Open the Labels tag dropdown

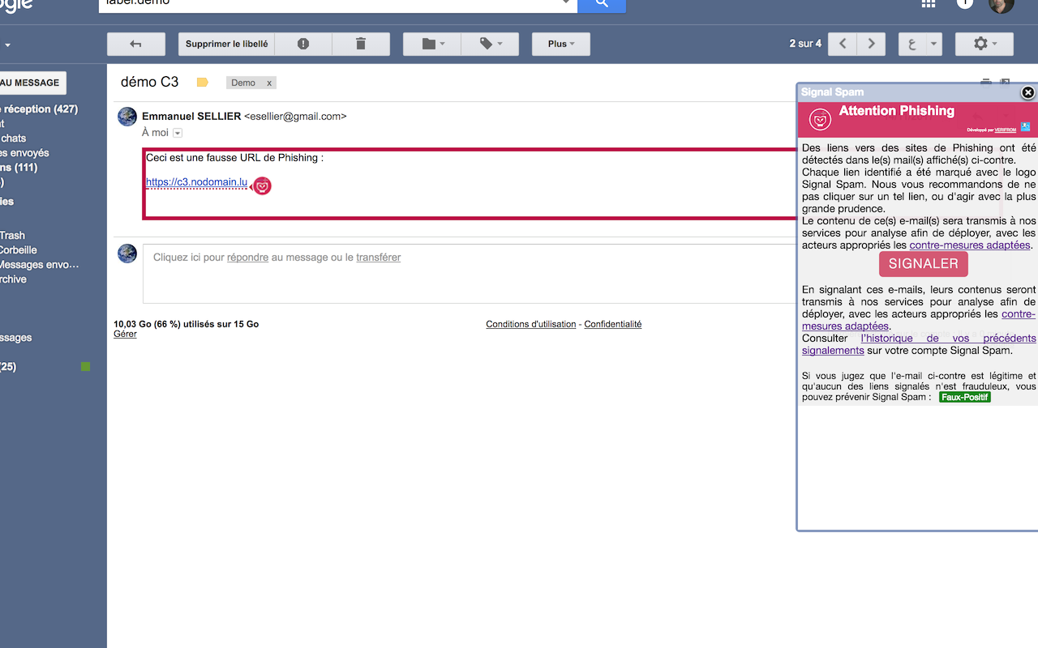tap(491, 44)
